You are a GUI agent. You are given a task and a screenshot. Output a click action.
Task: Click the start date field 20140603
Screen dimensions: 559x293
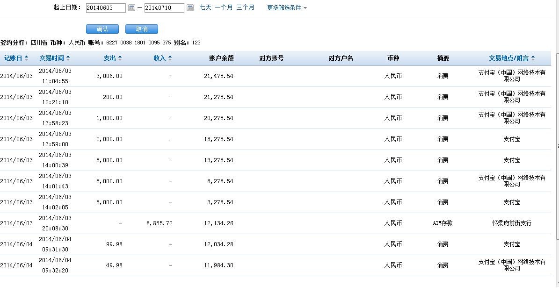click(x=106, y=8)
